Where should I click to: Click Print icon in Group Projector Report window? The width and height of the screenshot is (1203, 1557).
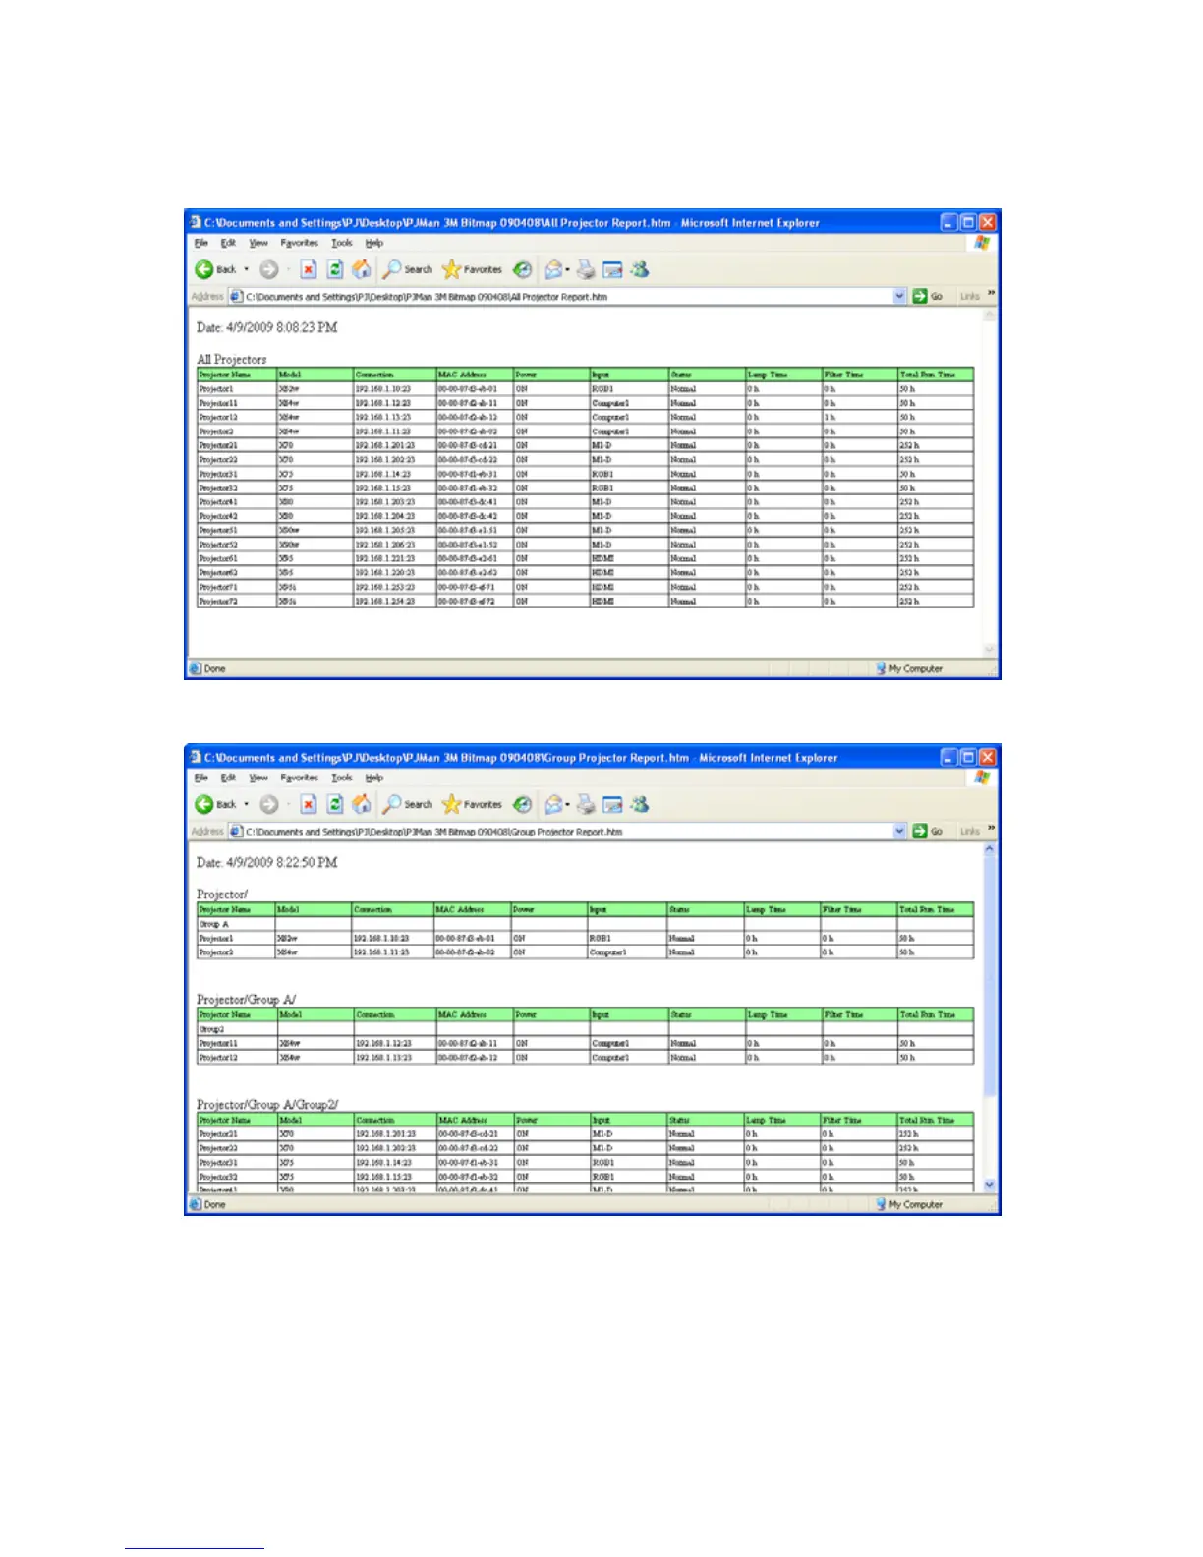586,804
